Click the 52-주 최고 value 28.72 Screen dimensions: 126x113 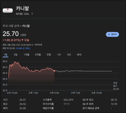point(114,100)
